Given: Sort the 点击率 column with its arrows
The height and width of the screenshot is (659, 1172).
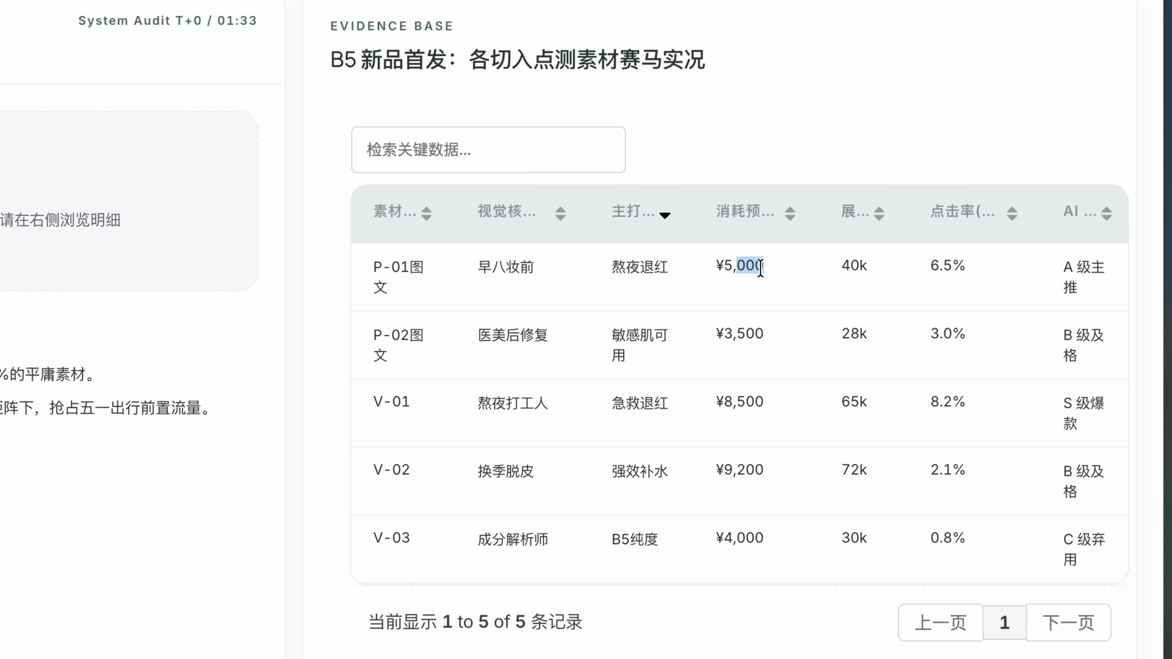Looking at the screenshot, I should tap(1011, 212).
